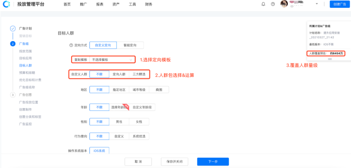Select 自定义定向 targeting mode

tap(103, 45)
